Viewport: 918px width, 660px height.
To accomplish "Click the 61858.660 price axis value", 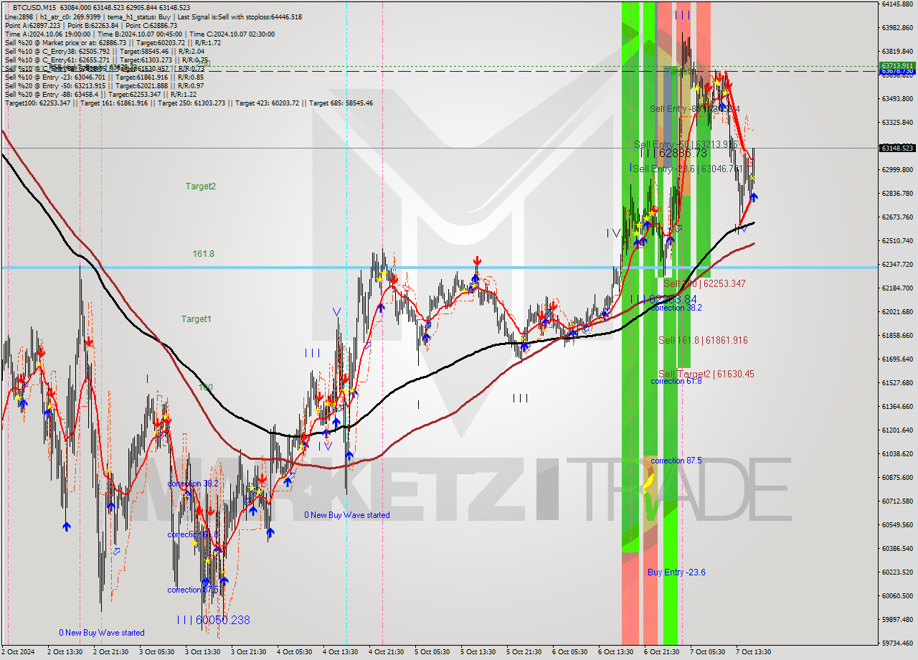I will [x=898, y=336].
